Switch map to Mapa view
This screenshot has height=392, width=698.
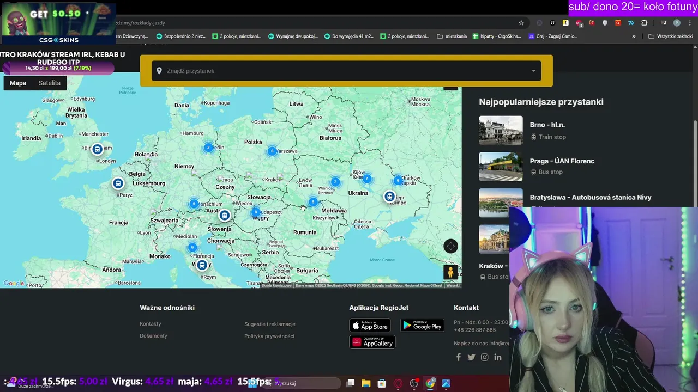pos(18,83)
